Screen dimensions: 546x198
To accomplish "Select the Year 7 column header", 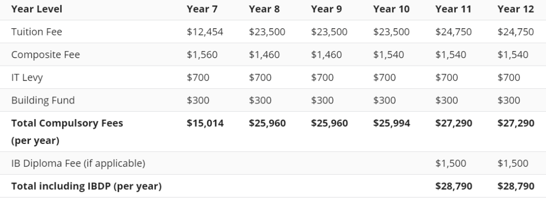I will click(x=202, y=9).
